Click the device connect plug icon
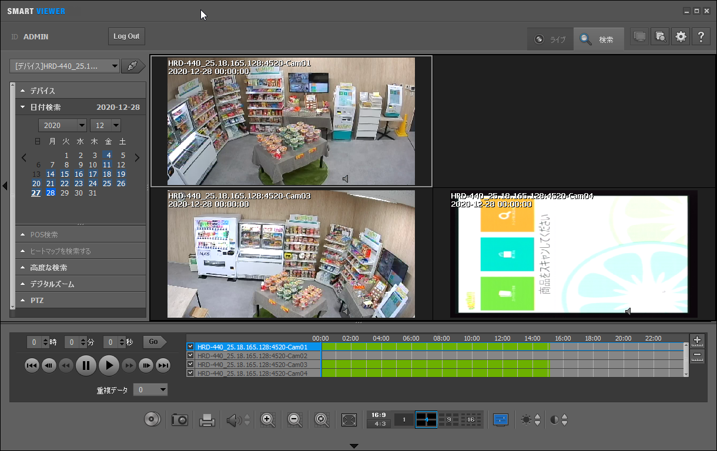 [x=133, y=66]
